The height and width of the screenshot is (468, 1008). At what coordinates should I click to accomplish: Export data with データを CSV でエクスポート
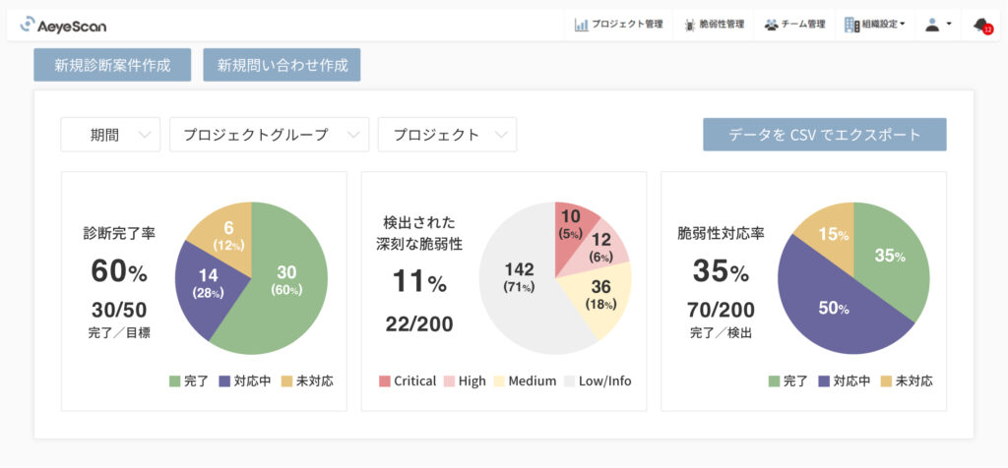point(824,135)
